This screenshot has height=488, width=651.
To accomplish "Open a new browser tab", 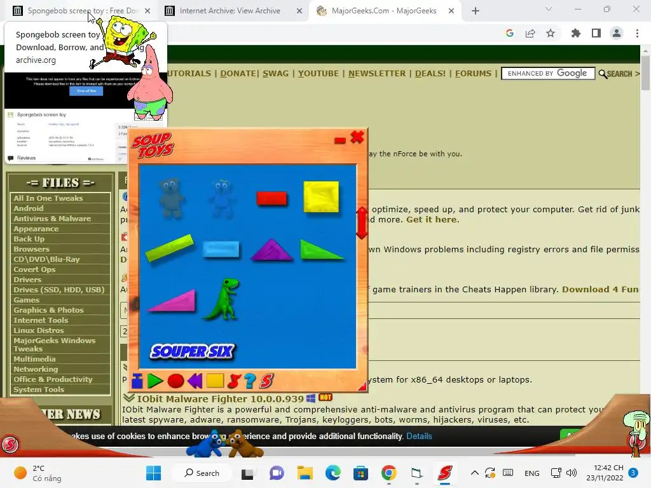I will point(476,11).
